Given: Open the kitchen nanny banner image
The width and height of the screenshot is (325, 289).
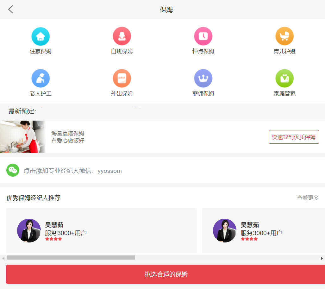Looking at the screenshot, I should click(23, 137).
